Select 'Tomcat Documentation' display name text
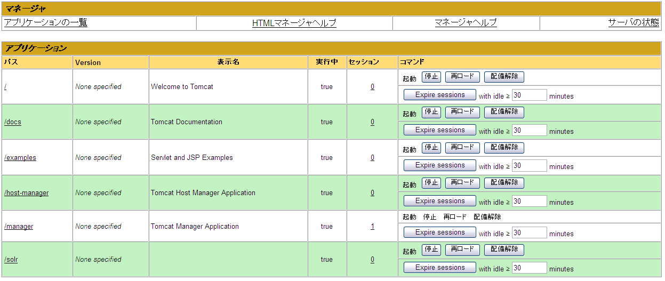This screenshot has height=281, width=665. click(187, 122)
